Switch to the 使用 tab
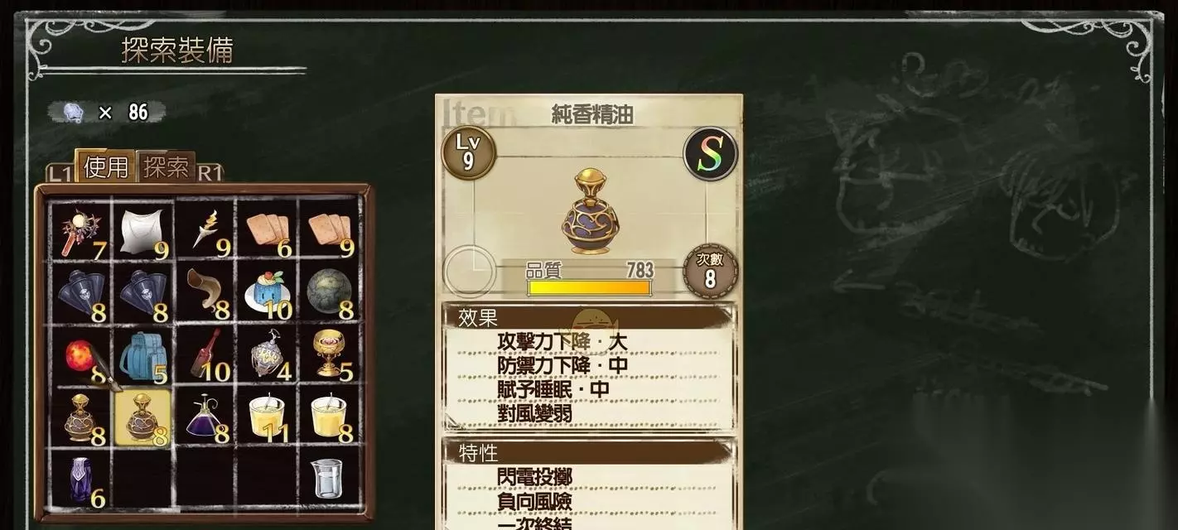 (106, 166)
